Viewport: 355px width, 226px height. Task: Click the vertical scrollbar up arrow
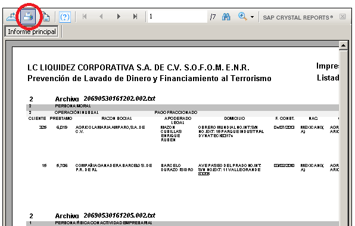[343, 45]
